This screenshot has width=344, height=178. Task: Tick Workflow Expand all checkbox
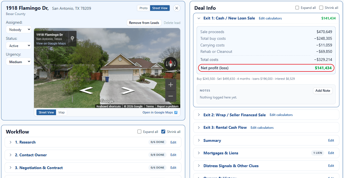139,132
